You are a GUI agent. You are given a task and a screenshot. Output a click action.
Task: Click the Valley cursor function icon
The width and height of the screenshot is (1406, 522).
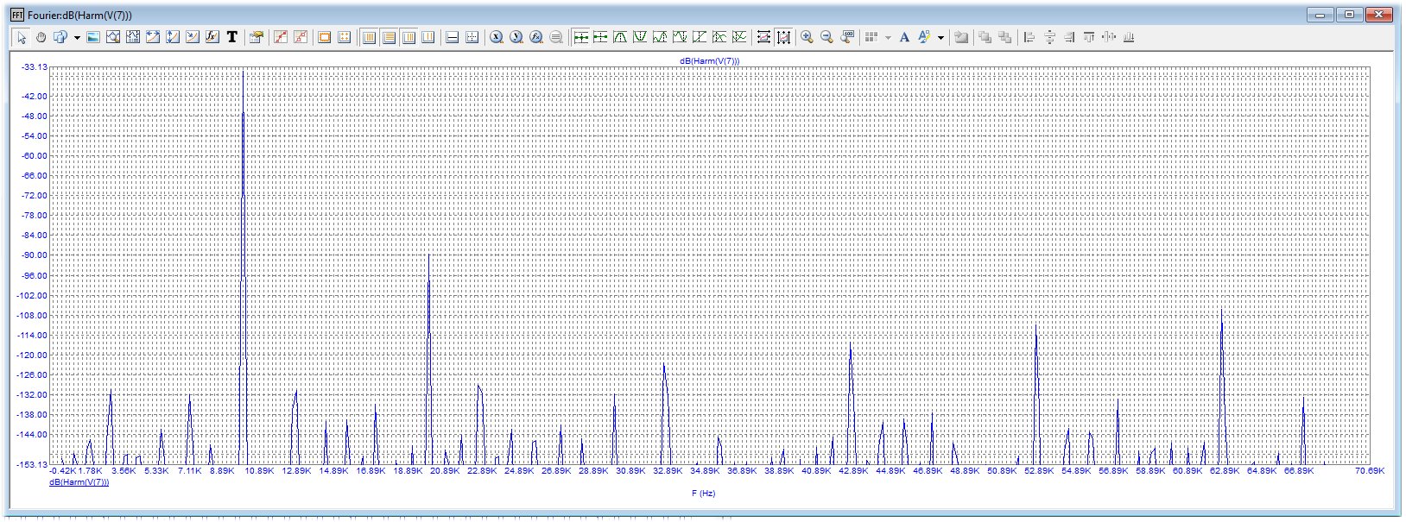click(640, 37)
